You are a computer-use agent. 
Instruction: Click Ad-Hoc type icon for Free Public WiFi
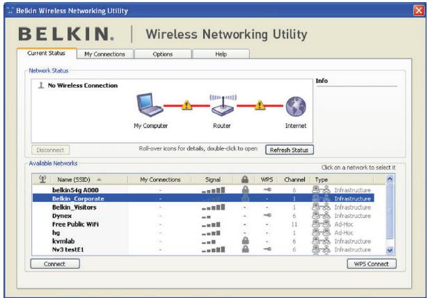(x=321, y=224)
